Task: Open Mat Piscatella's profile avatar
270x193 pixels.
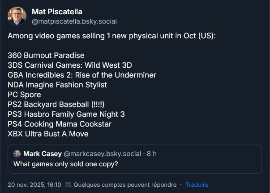Action: click(17, 16)
